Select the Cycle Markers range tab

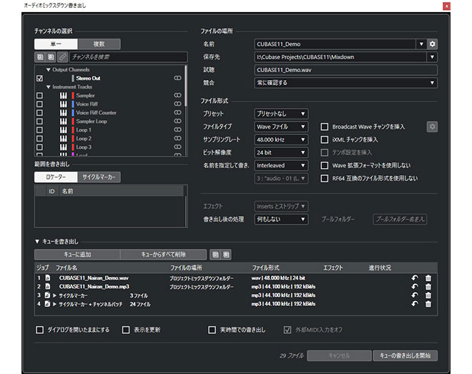[x=99, y=177]
